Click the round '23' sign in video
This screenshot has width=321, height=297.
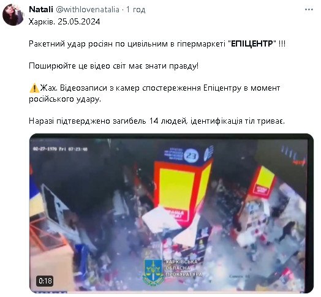[191, 156]
